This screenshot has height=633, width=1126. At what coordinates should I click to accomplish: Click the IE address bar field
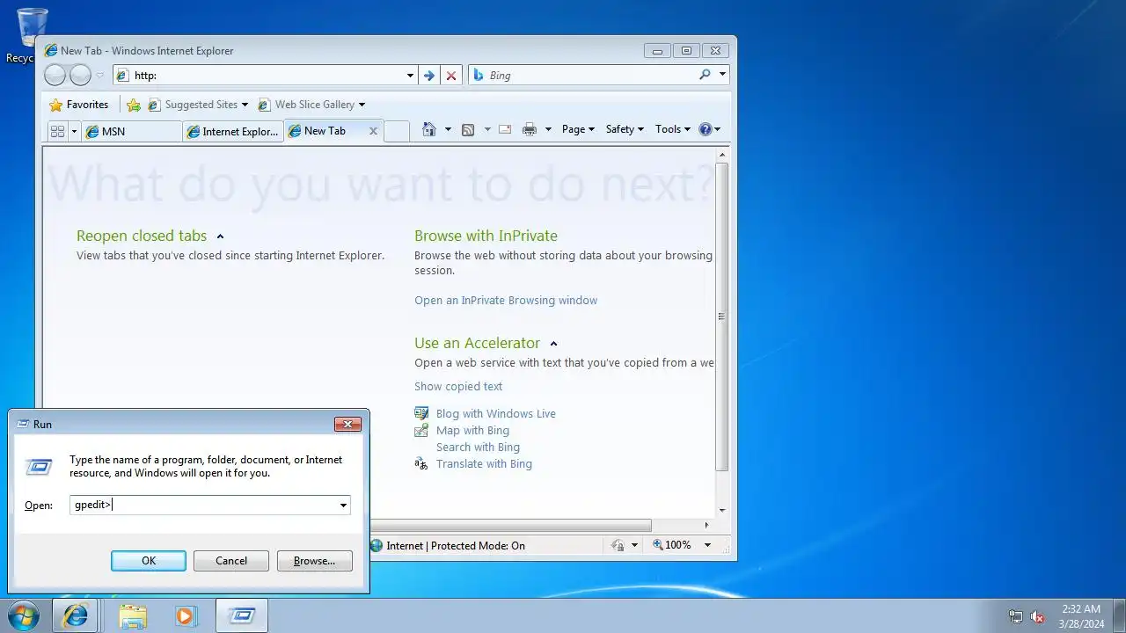(x=267, y=76)
